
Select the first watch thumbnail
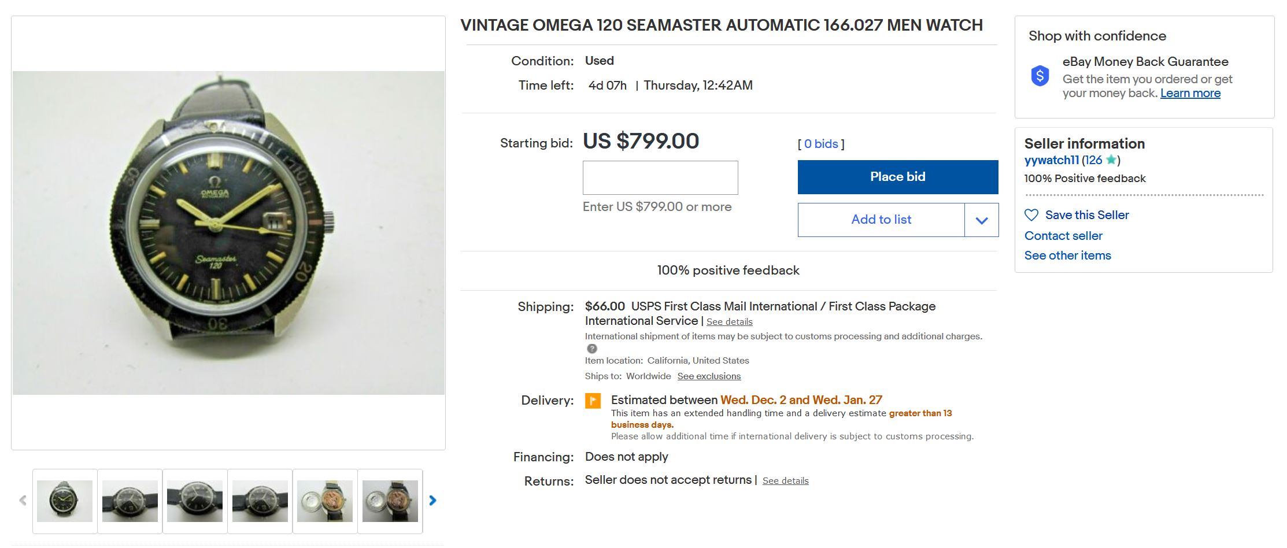tap(65, 501)
